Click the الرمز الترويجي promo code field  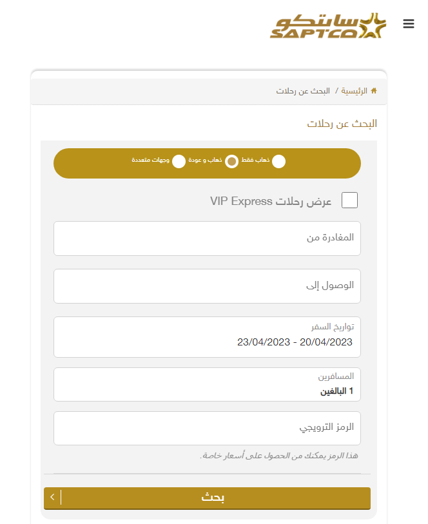pyautogui.click(x=207, y=428)
